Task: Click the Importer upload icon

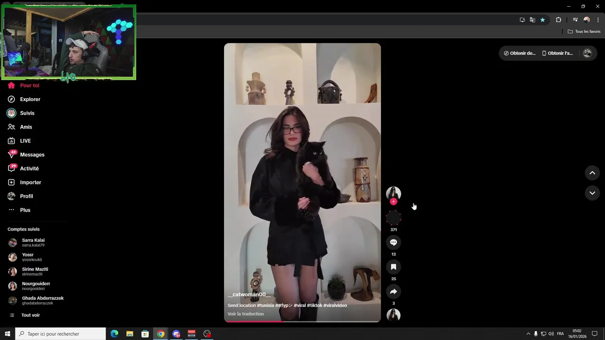Action: click(x=11, y=182)
